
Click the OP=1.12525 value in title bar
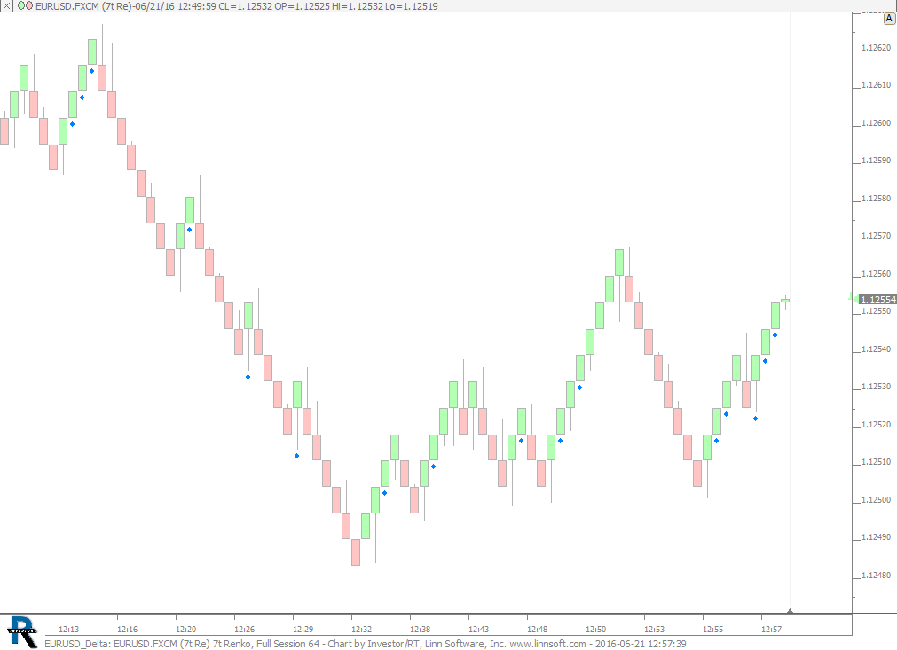click(x=302, y=6)
